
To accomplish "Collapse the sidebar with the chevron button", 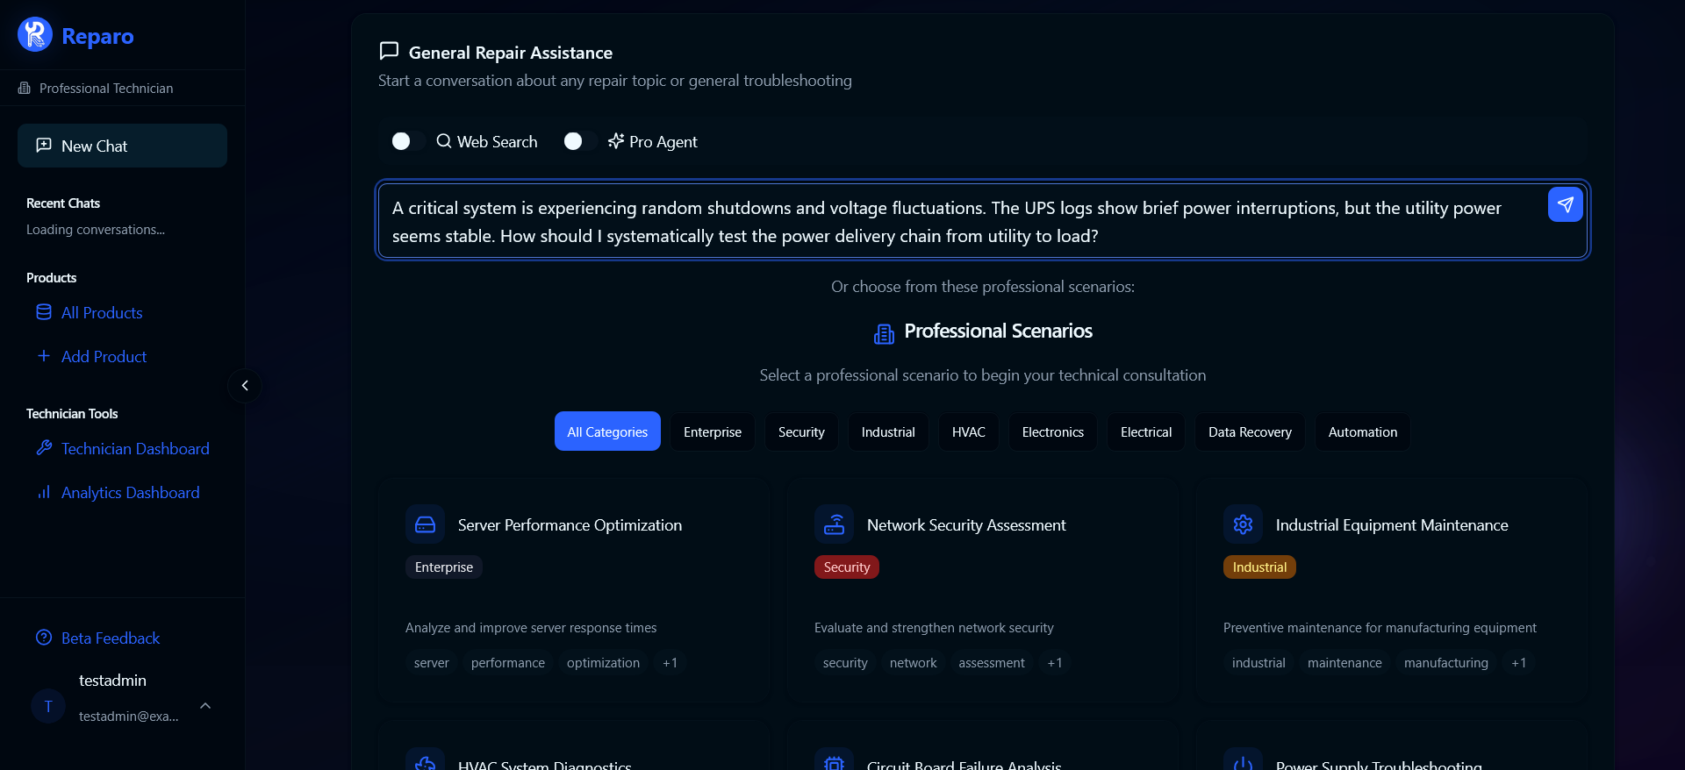I will [x=245, y=386].
